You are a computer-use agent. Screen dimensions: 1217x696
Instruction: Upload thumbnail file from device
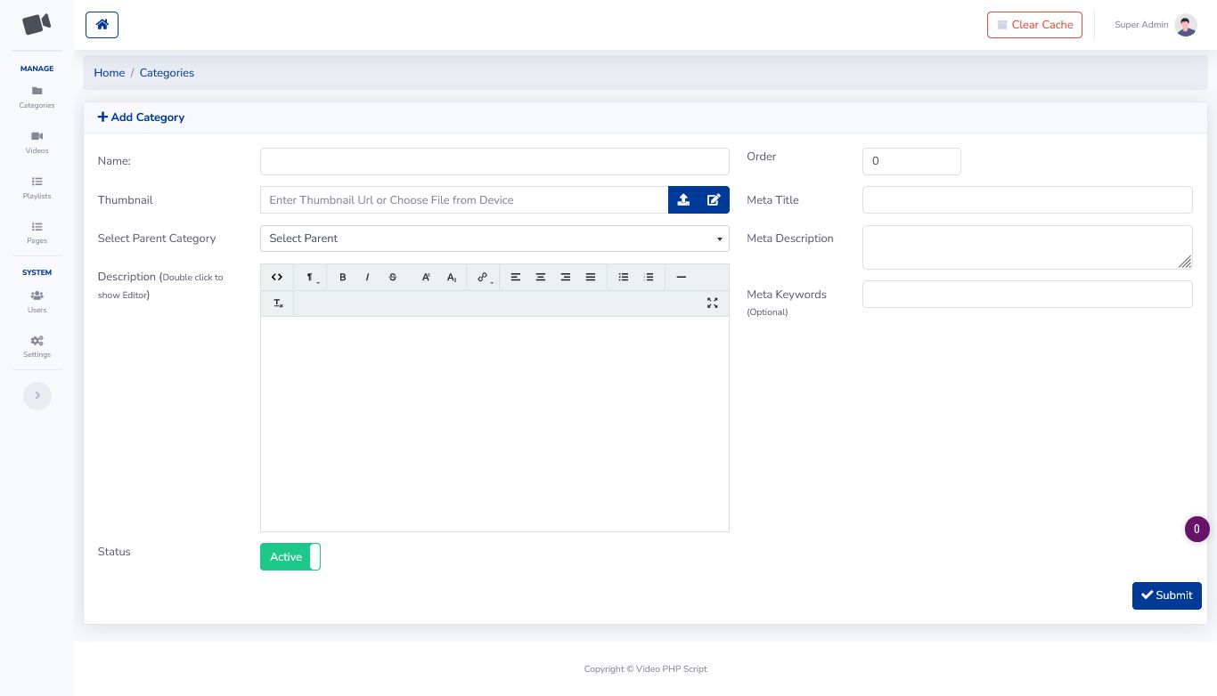click(683, 200)
